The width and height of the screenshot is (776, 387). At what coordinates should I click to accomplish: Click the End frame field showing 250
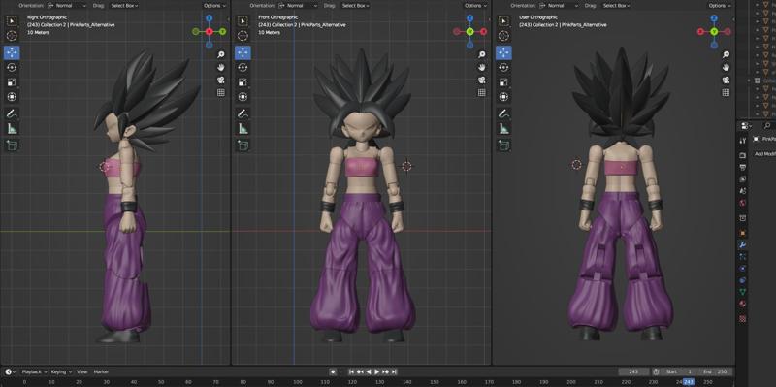(x=716, y=371)
